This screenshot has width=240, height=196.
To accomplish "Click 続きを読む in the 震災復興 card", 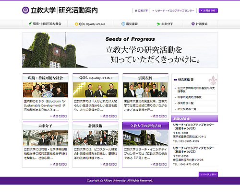I will point(159,116).
